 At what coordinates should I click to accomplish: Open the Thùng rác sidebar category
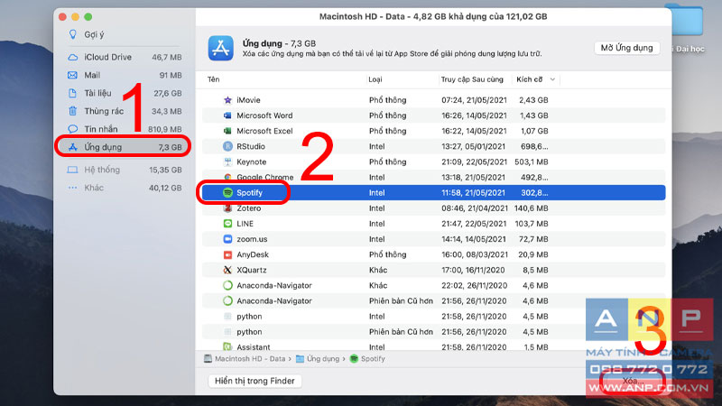pos(125,111)
